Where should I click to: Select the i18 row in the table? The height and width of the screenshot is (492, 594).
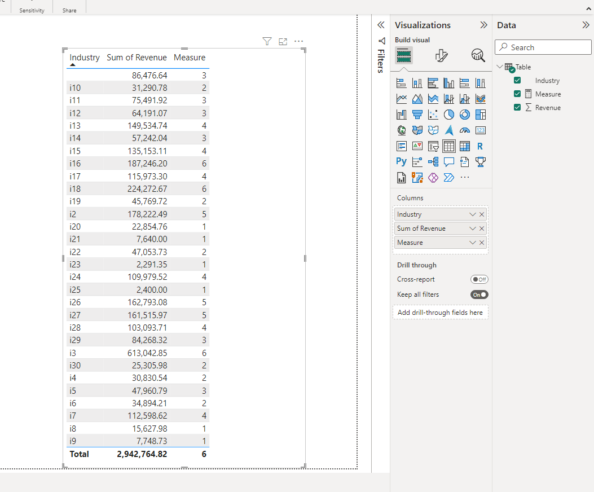point(138,189)
